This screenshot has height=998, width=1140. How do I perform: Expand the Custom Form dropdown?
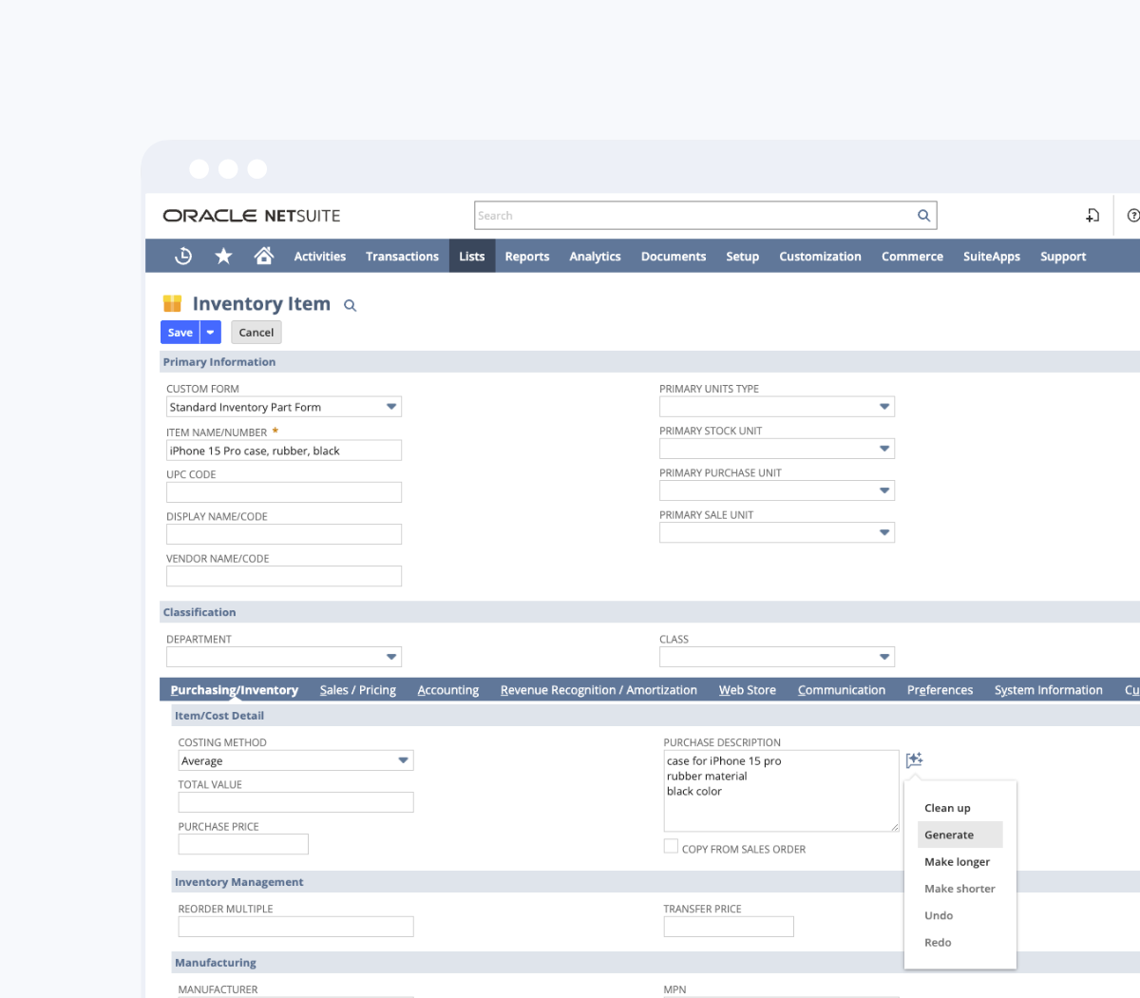[x=390, y=407]
